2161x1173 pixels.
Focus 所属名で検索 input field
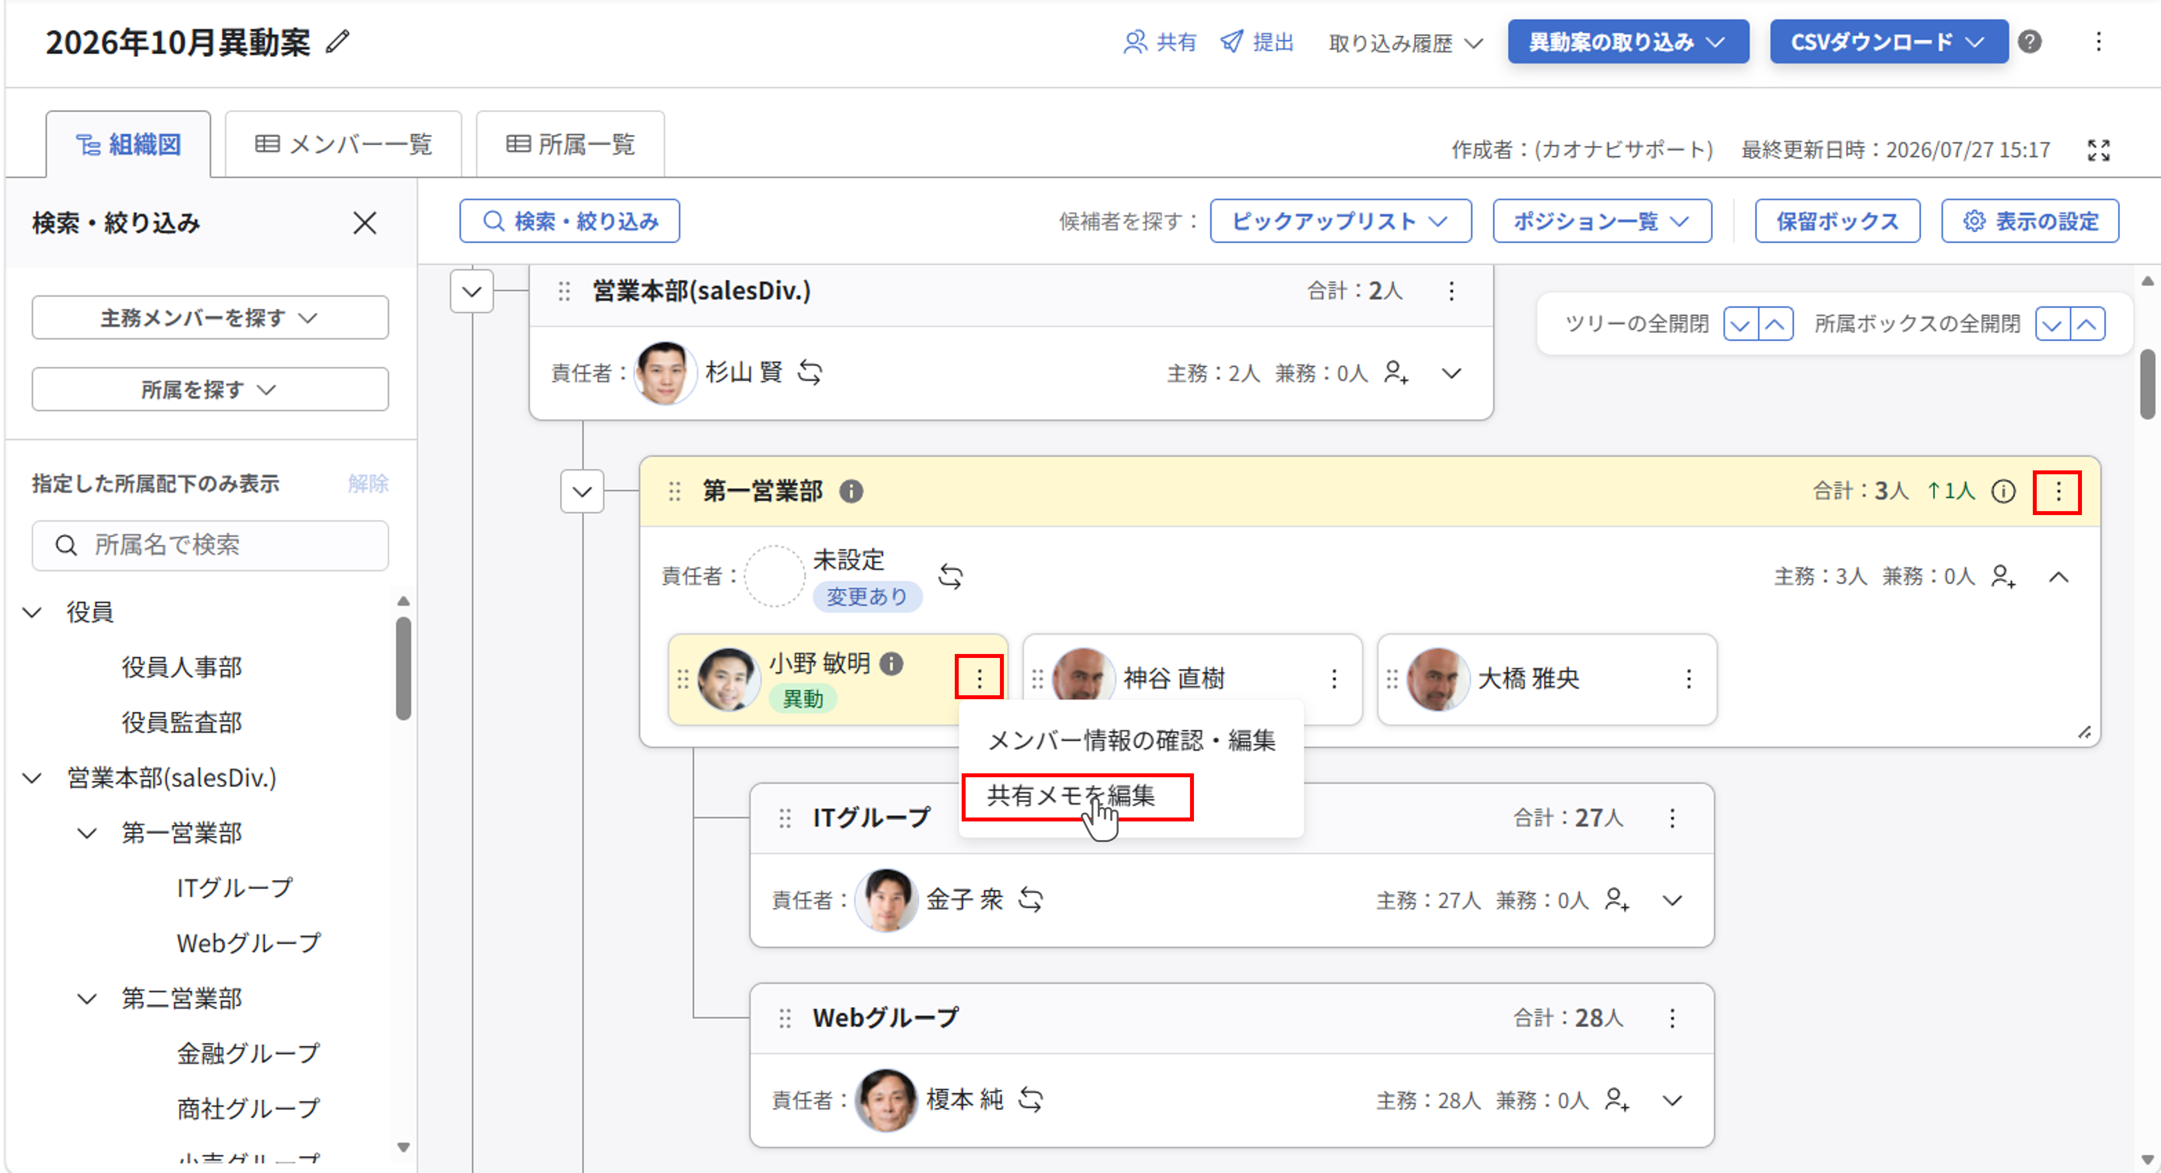tap(210, 546)
